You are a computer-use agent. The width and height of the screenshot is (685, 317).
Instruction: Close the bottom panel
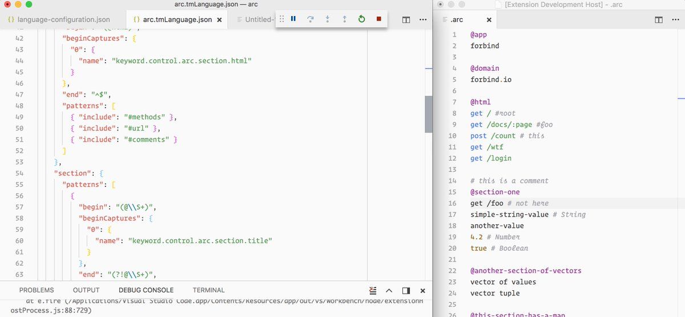pos(422,290)
